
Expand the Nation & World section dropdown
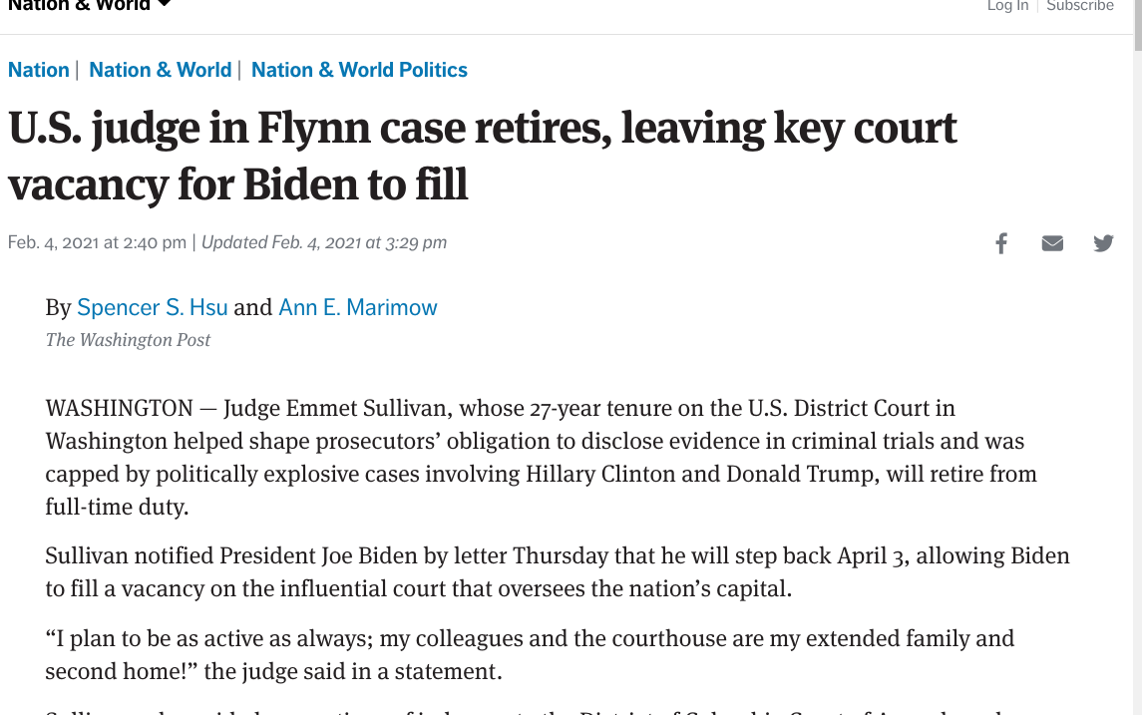pyautogui.click(x=165, y=4)
